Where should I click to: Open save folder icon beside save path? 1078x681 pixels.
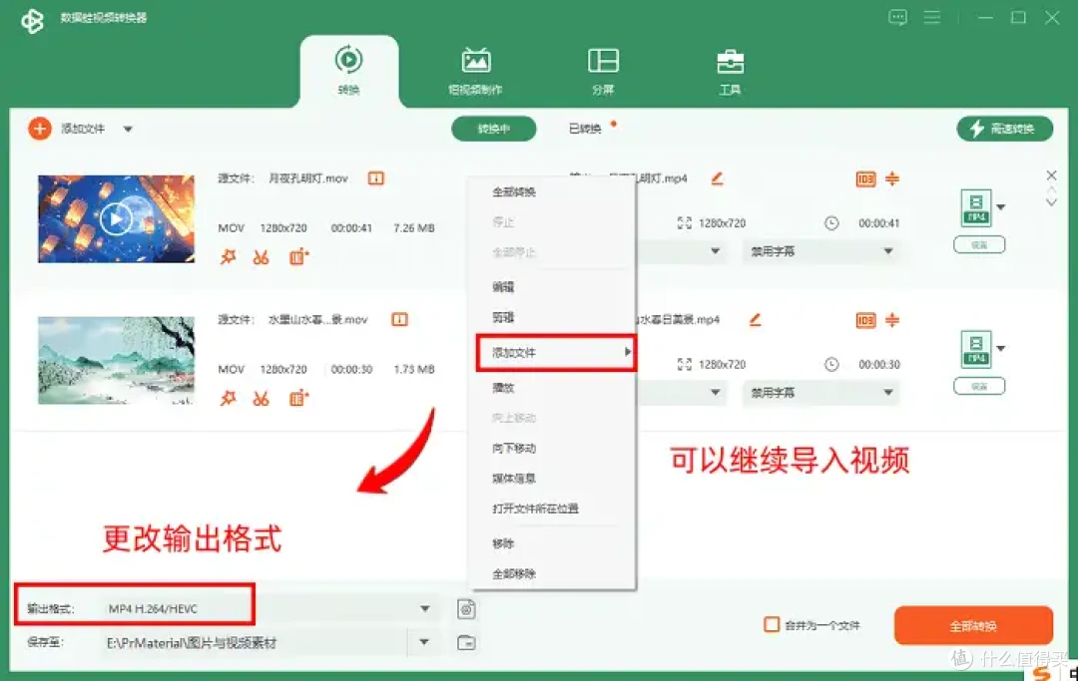tap(466, 642)
